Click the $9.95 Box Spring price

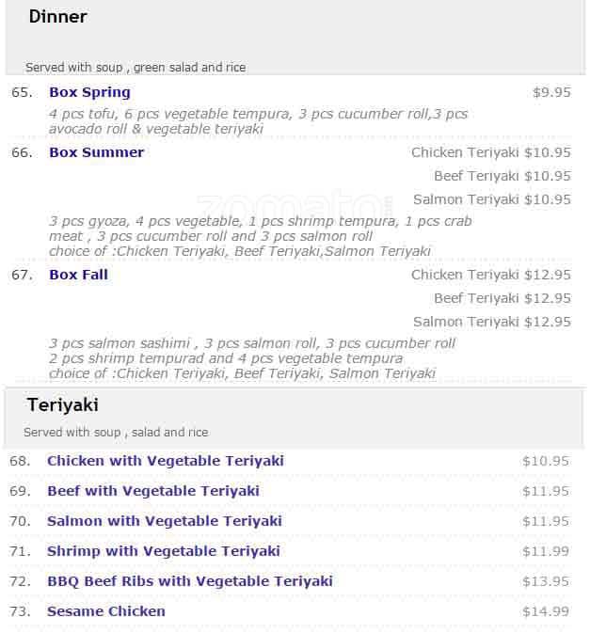pyautogui.click(x=551, y=92)
